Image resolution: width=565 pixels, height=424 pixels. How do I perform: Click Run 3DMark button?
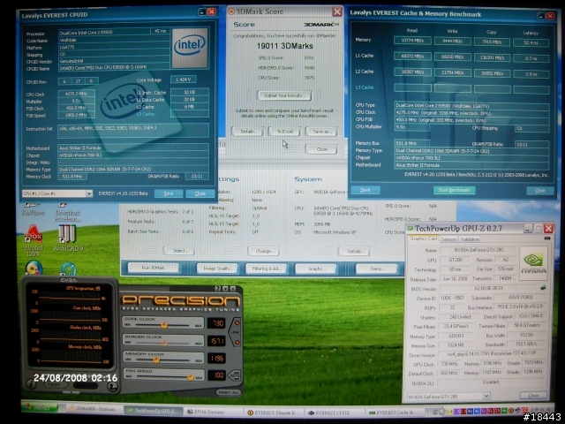coord(154,268)
